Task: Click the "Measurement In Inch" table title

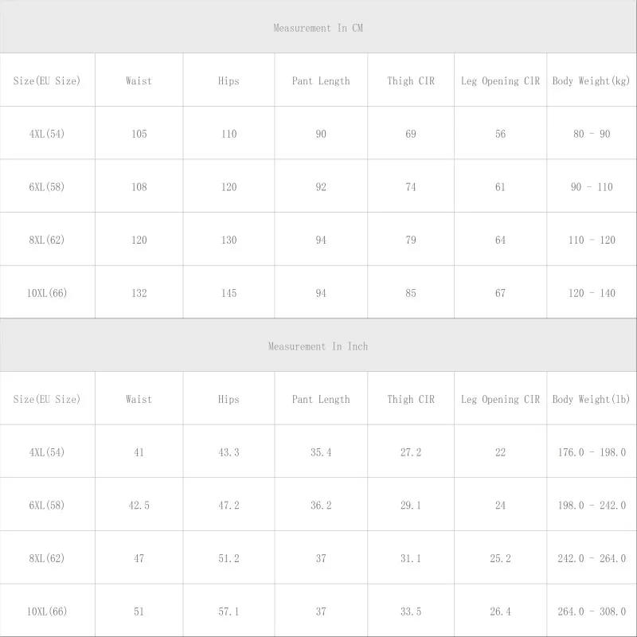Action: (x=318, y=346)
